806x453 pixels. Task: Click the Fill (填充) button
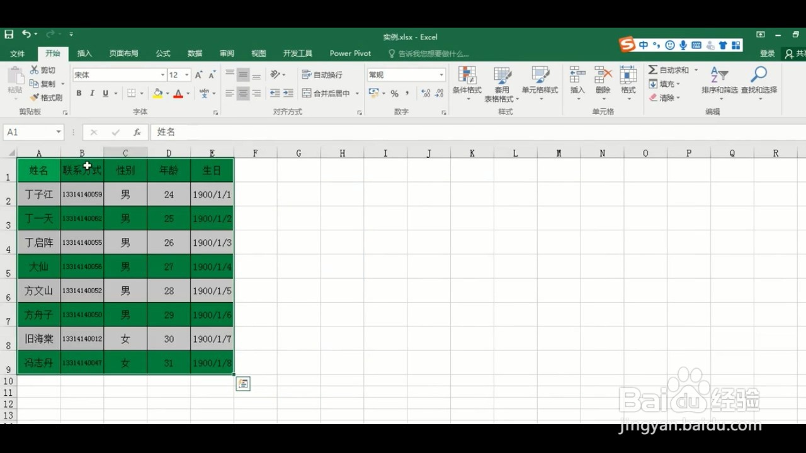pyautogui.click(x=664, y=84)
